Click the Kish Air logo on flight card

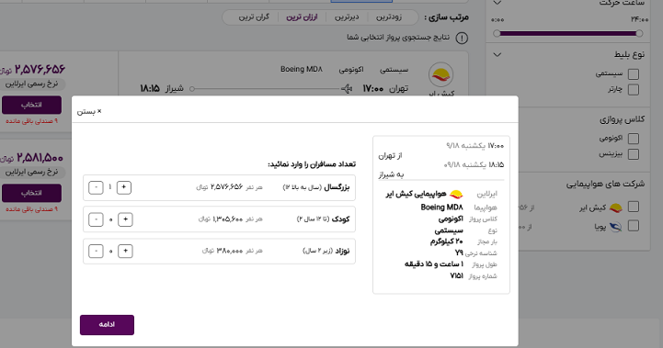[441, 75]
